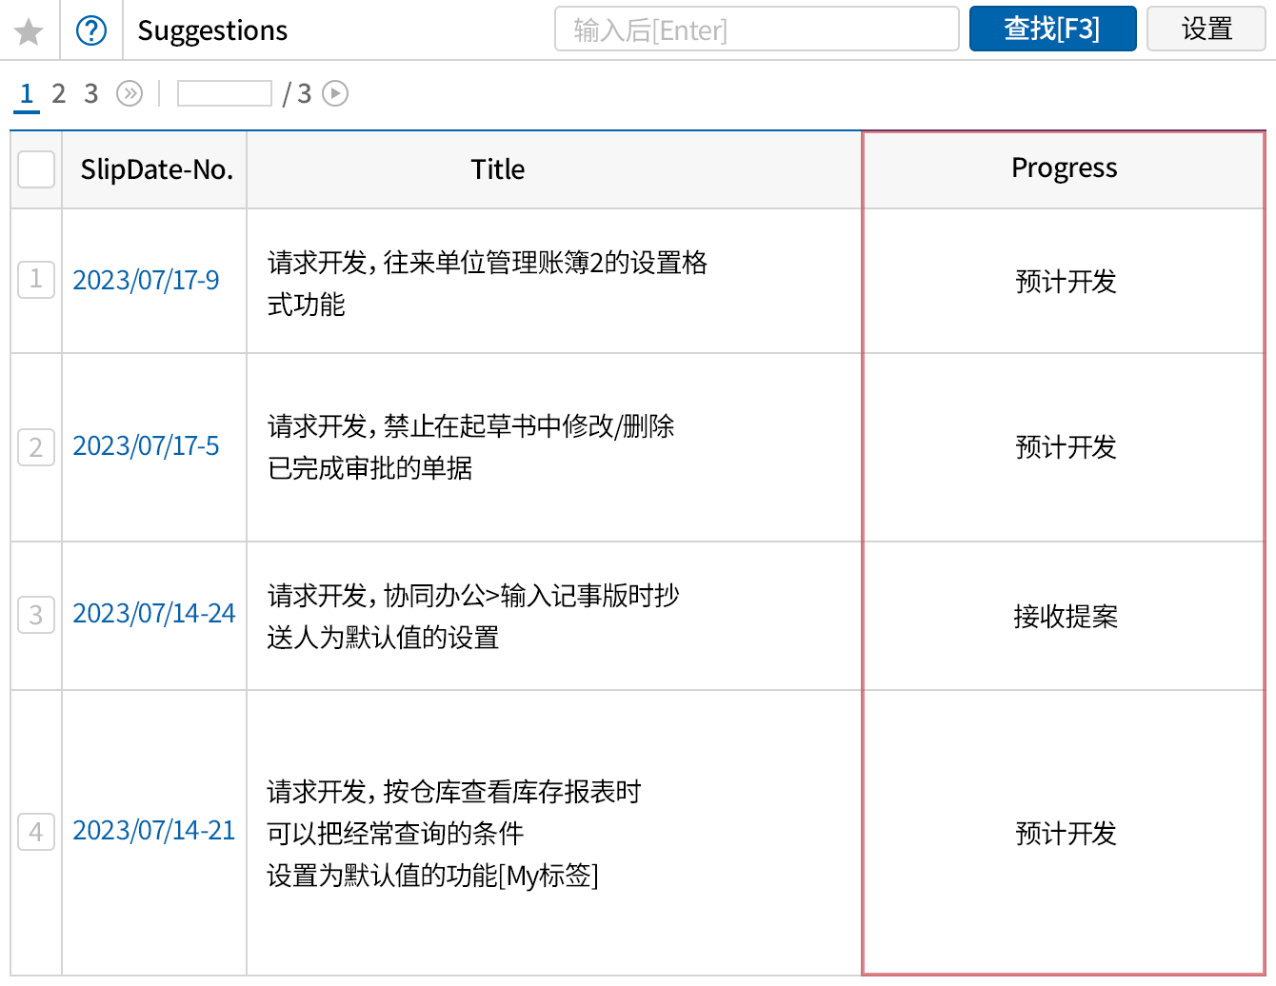Click the 查找[F3] search button
The height and width of the screenshot is (986, 1276).
[1052, 29]
